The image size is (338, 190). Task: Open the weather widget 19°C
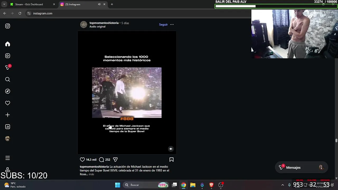(x=15, y=185)
